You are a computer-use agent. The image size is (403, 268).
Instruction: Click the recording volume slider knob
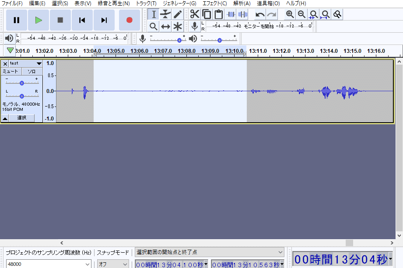[179, 40]
